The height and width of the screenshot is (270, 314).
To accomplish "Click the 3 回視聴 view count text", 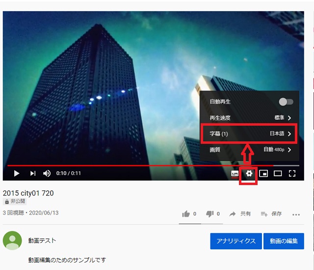I will (x=13, y=213).
